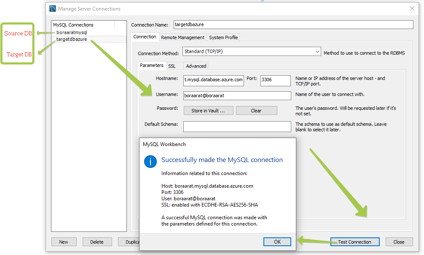Select the Parameters tab

pyautogui.click(x=151, y=65)
